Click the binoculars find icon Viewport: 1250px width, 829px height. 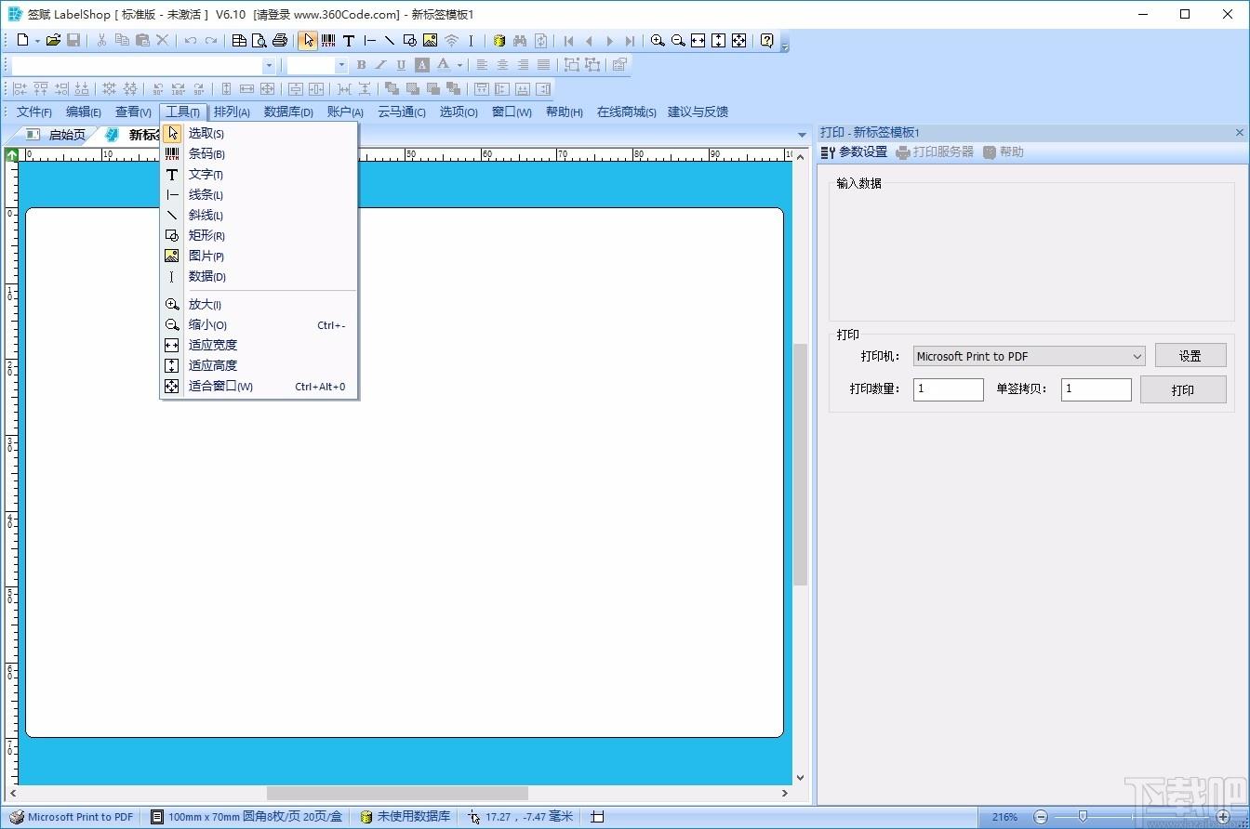[520, 40]
